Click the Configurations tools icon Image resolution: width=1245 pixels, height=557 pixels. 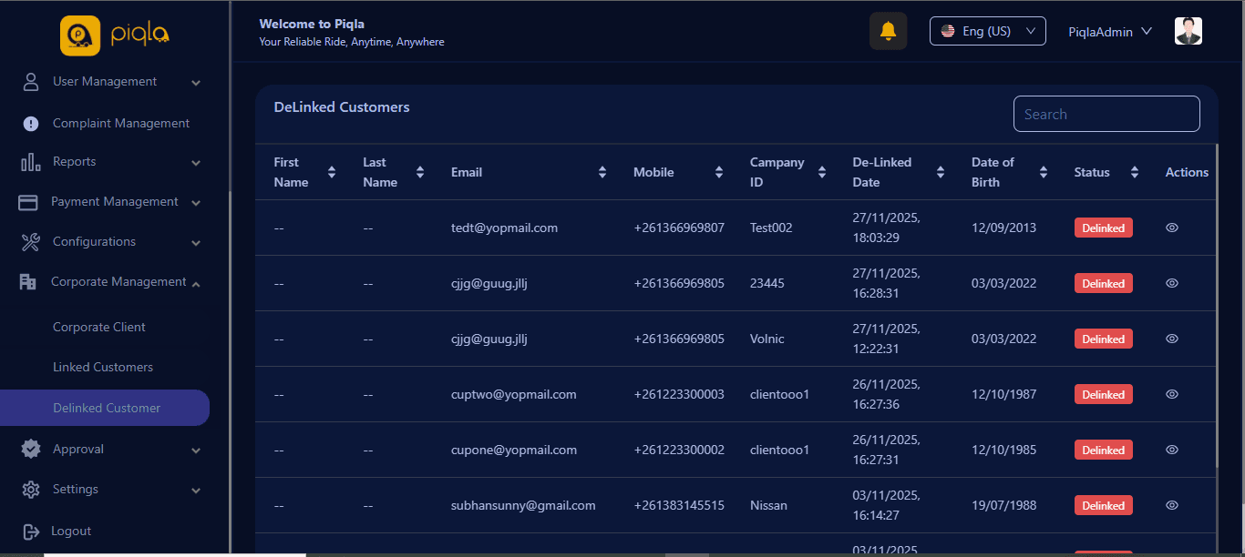pyautogui.click(x=30, y=242)
